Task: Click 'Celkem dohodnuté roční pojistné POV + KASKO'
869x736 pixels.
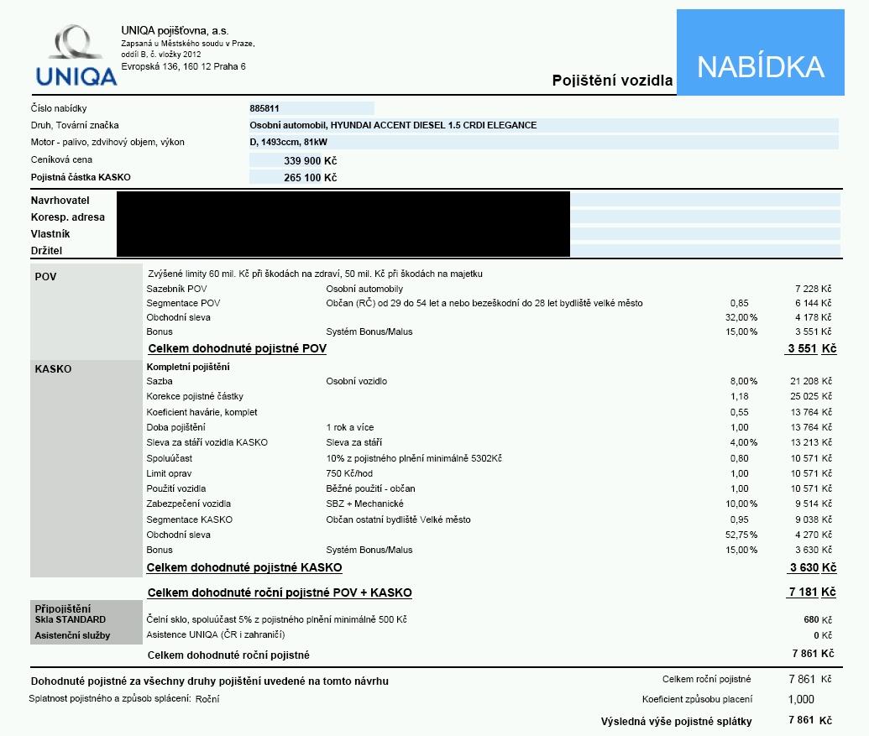Action: coord(280,593)
